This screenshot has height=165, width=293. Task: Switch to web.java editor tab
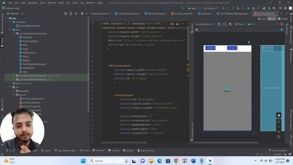coord(205,14)
